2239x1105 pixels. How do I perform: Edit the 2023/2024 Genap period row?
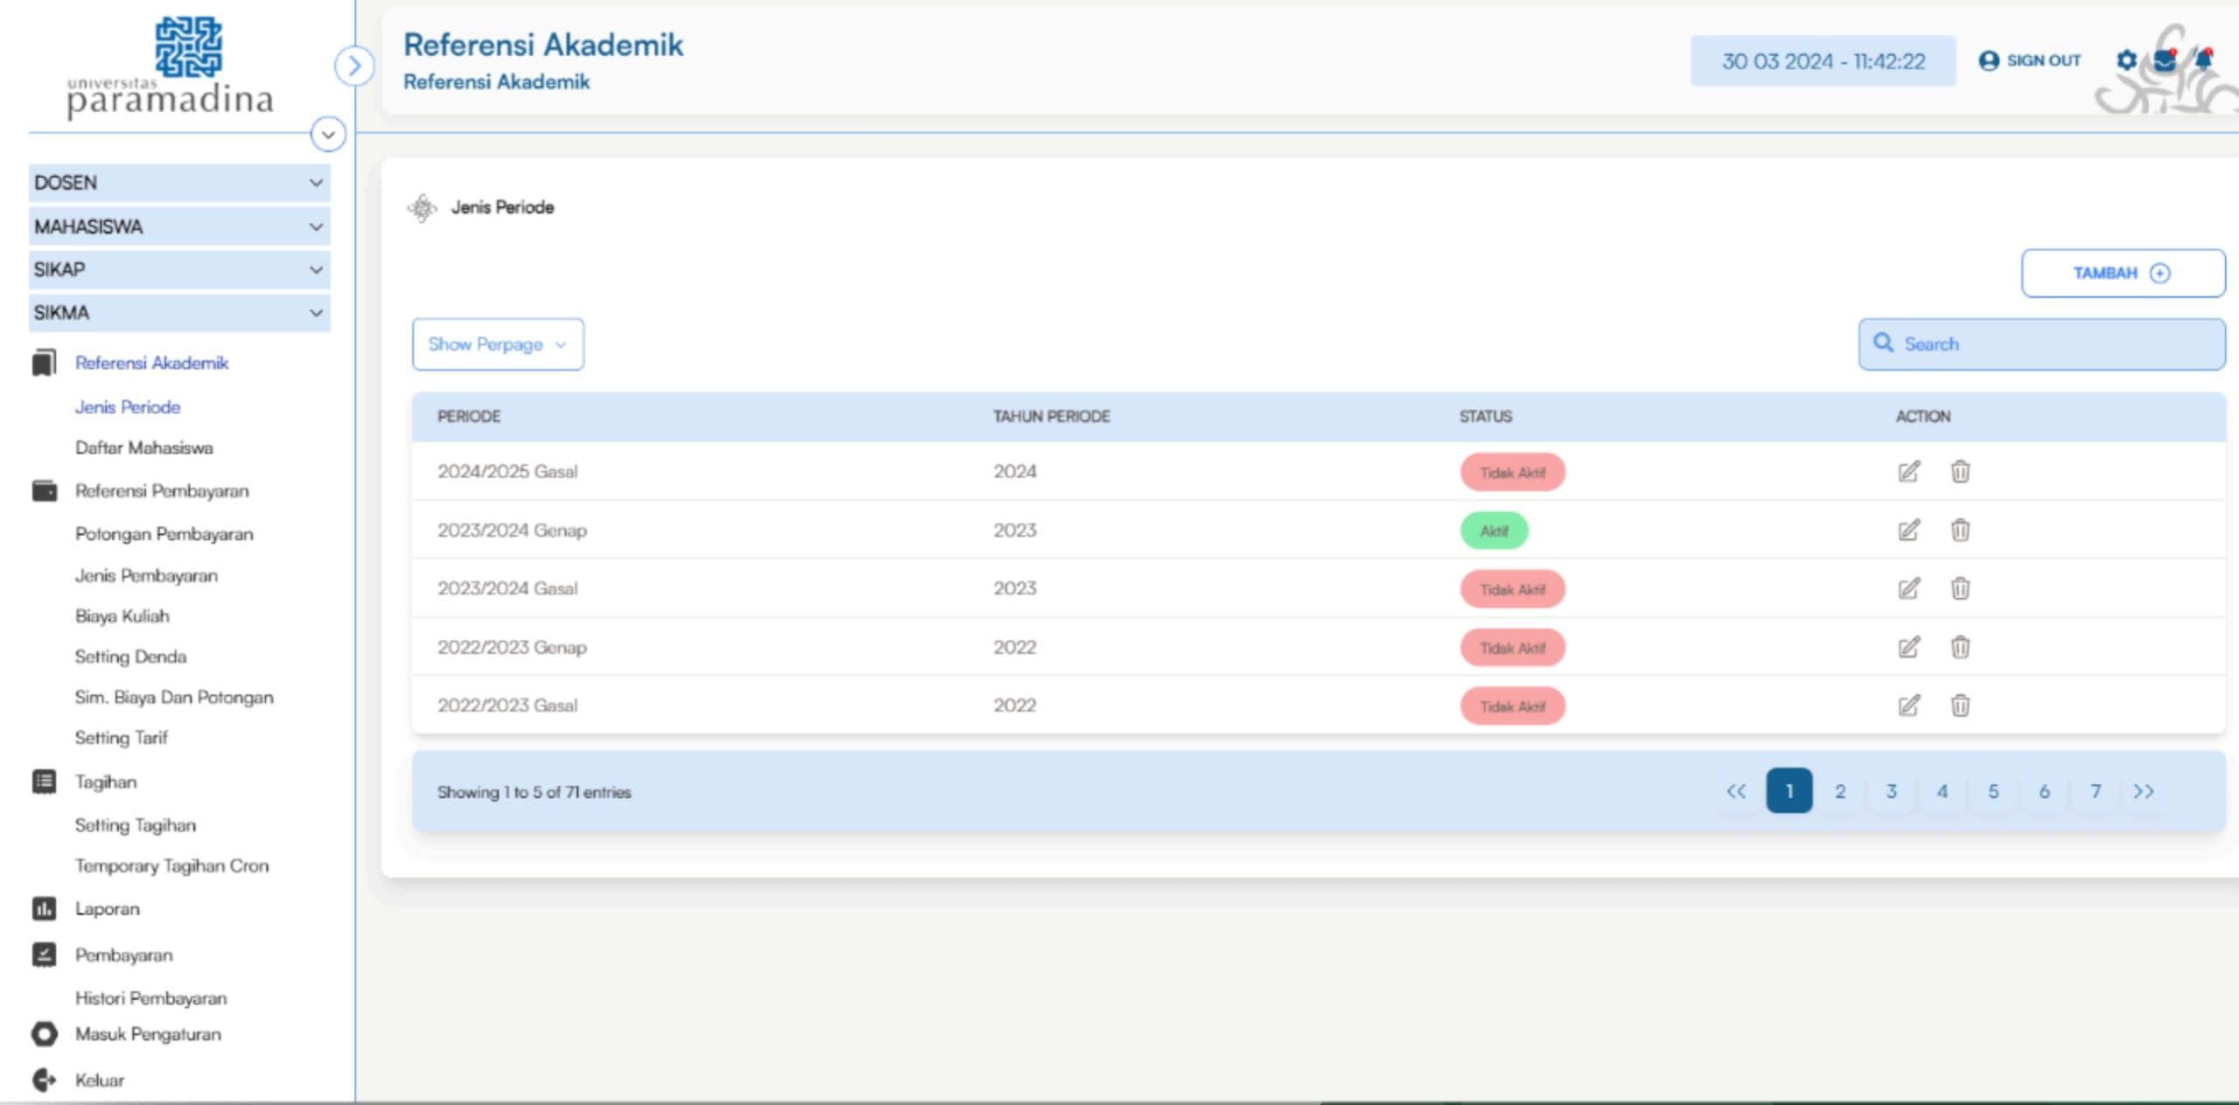(x=1908, y=531)
